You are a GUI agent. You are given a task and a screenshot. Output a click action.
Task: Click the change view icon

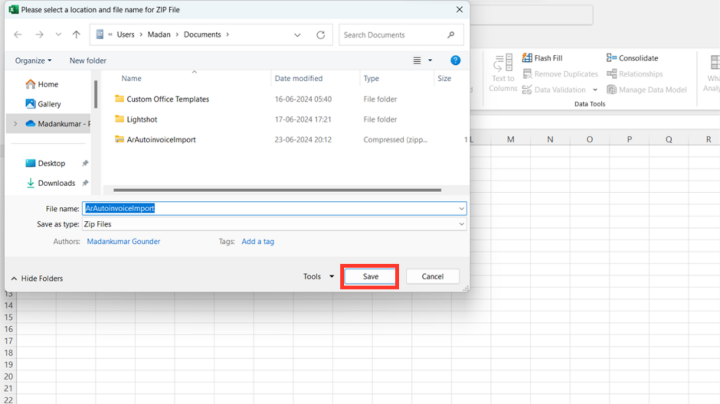(417, 61)
